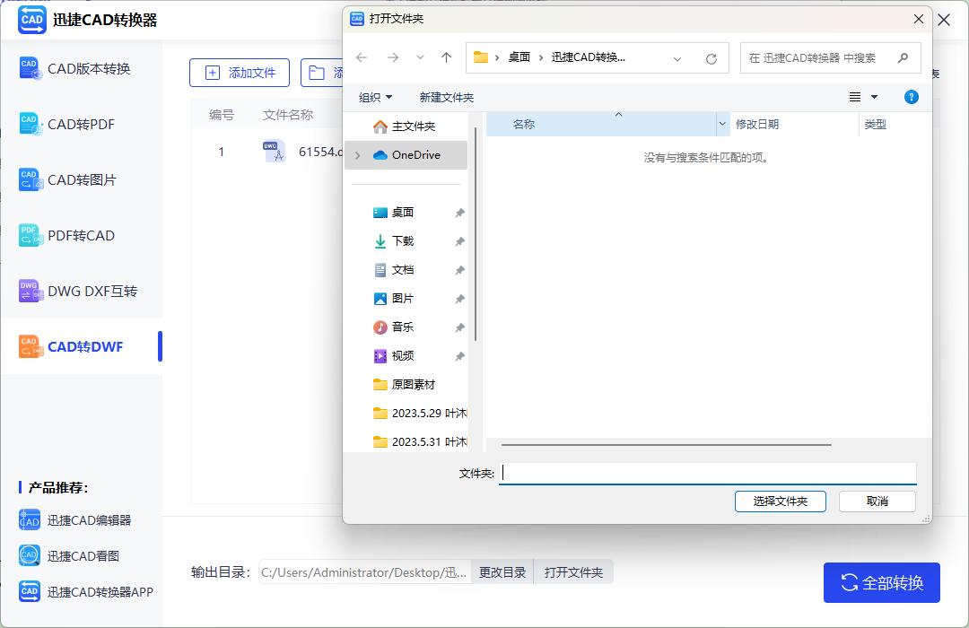Select the CAD转图片 feature icon
This screenshot has width=969, height=628.
[30, 179]
